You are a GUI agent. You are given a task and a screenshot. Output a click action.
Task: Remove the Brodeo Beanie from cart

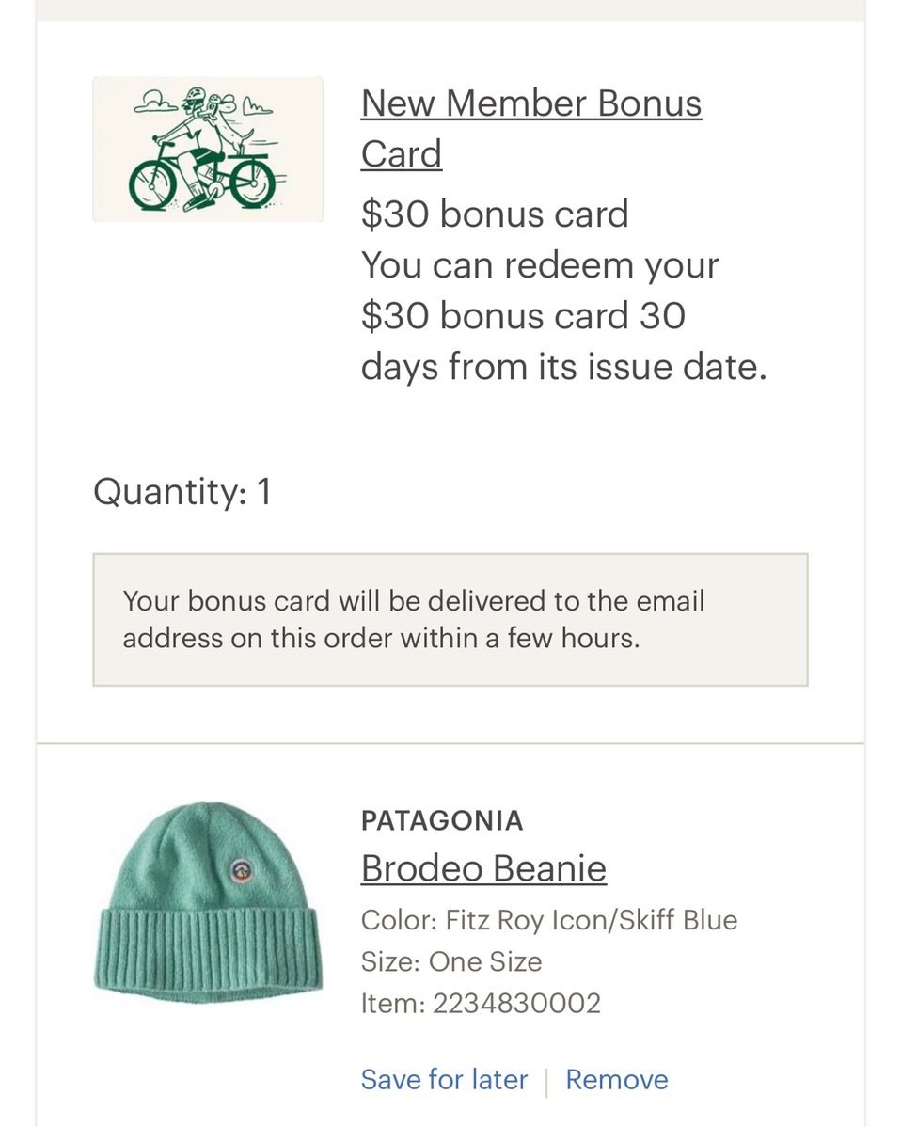[x=617, y=1080]
